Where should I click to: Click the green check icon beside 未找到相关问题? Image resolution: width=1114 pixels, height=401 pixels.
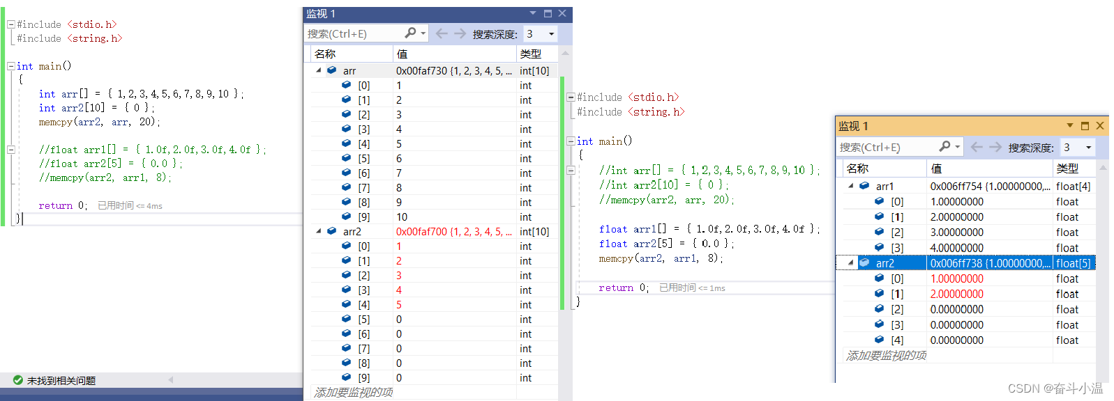coord(18,380)
